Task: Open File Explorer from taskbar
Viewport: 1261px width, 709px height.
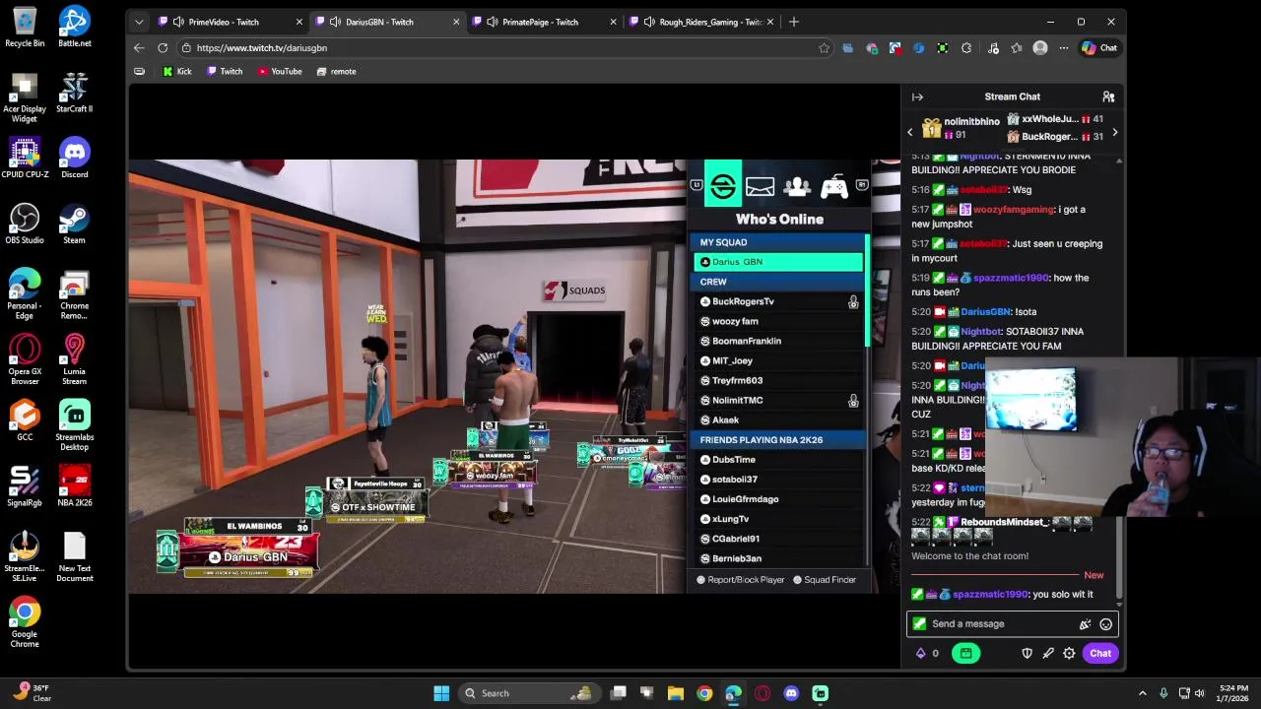Action: [676, 693]
